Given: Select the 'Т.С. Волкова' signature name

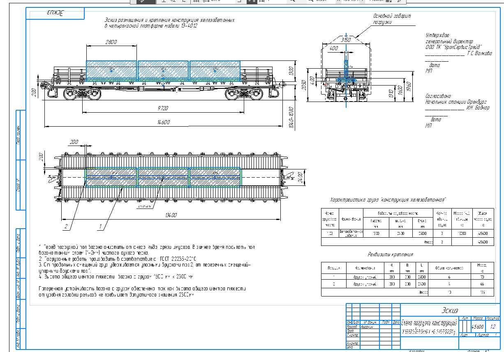Looking at the screenshot, I should 479,53.
